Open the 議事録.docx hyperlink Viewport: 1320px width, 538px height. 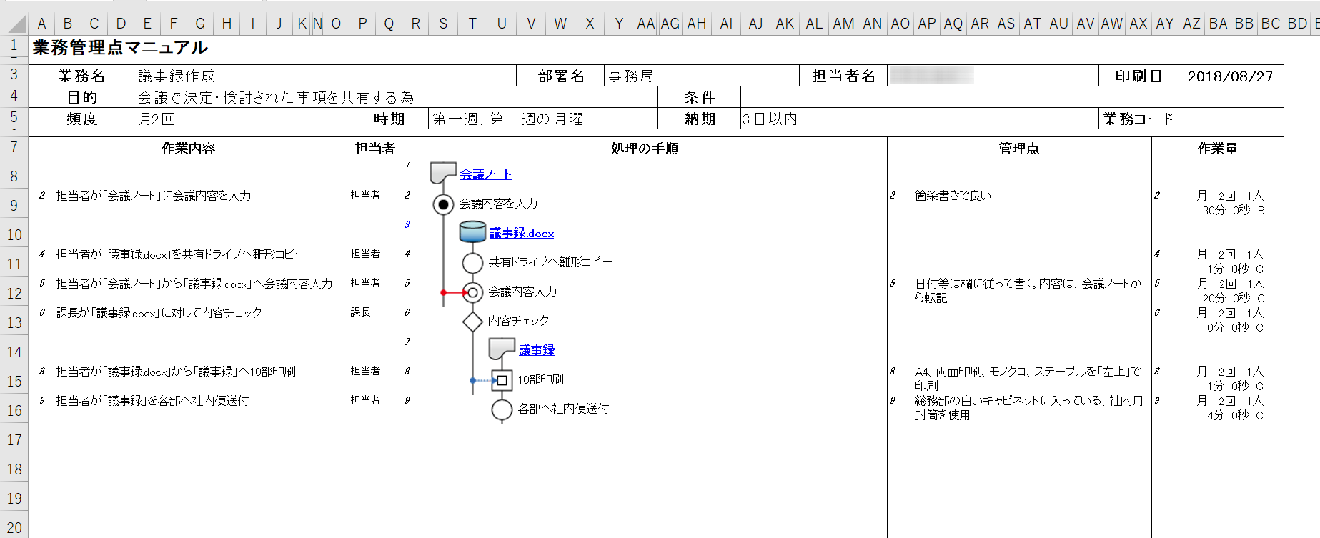tap(521, 234)
